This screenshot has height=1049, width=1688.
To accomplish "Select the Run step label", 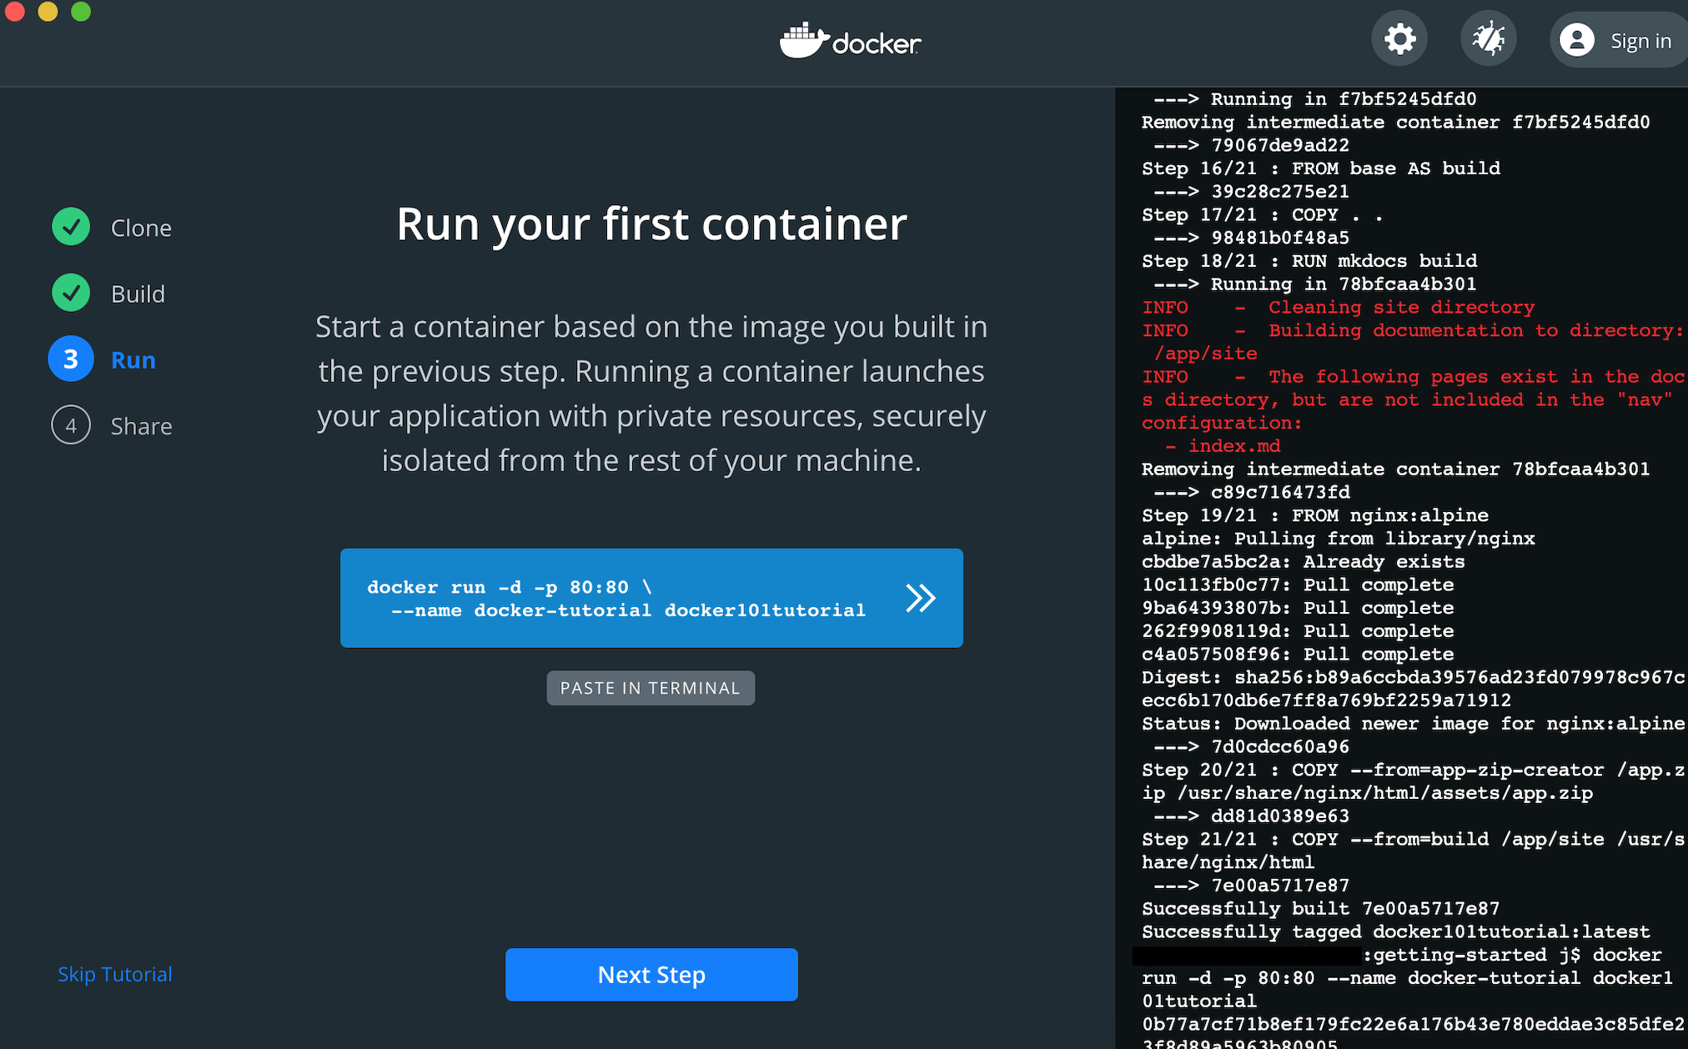I will click(133, 359).
